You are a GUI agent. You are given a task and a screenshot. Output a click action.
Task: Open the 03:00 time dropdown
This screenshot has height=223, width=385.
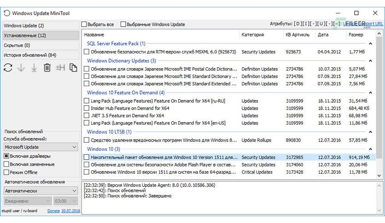point(65,201)
